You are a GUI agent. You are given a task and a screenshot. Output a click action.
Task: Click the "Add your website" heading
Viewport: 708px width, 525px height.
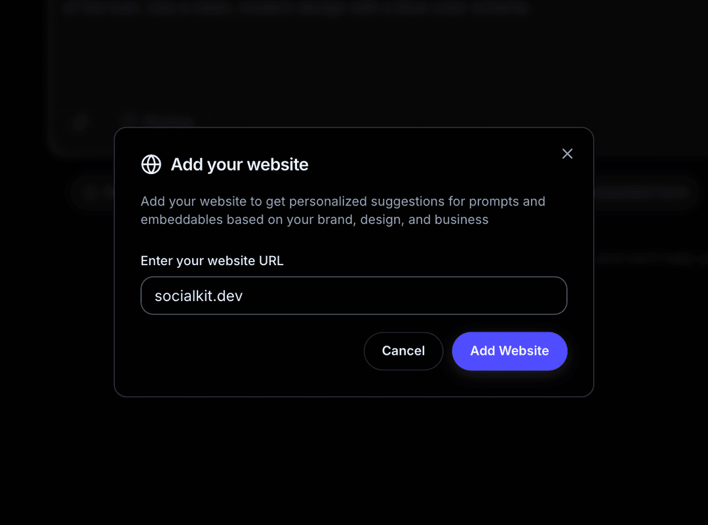pos(239,164)
